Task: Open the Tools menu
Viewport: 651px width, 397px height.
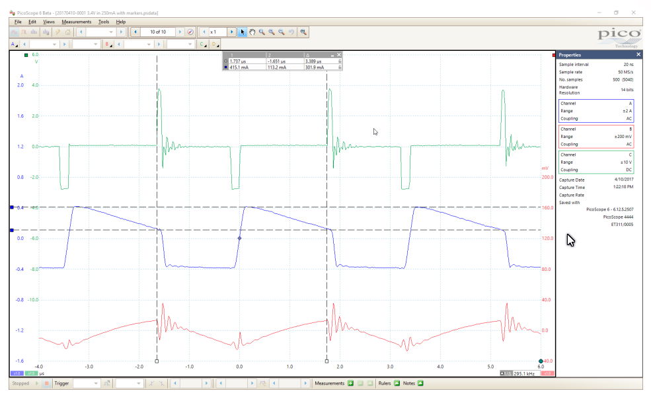Action: [103, 22]
